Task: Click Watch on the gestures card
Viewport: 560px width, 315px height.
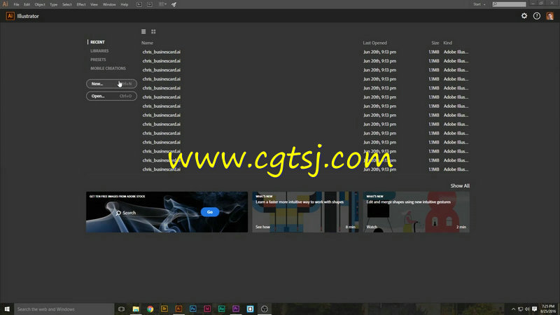Action: pos(372,227)
